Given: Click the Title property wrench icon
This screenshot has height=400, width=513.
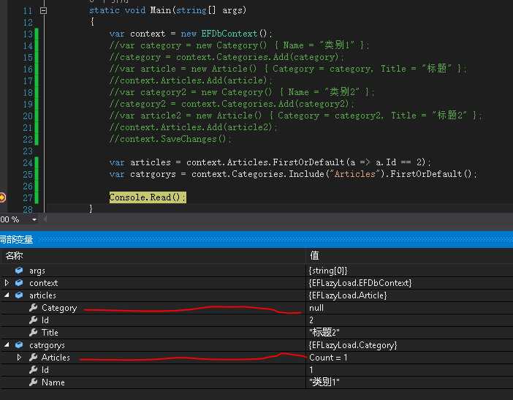Looking at the screenshot, I should point(33,333).
